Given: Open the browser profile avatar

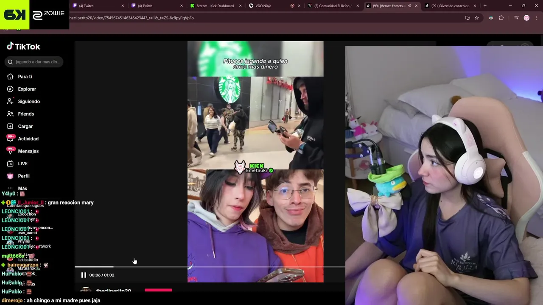Looking at the screenshot, I should tap(526, 18).
